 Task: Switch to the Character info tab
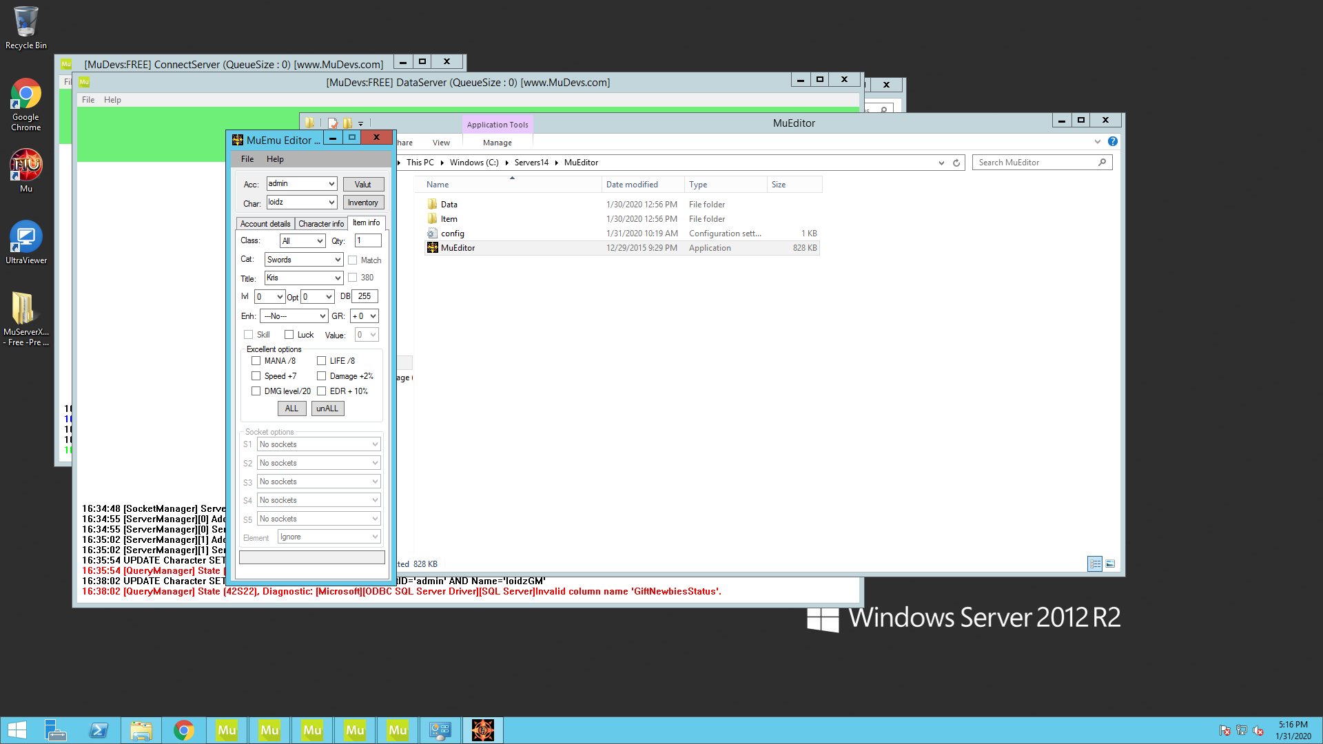point(321,224)
